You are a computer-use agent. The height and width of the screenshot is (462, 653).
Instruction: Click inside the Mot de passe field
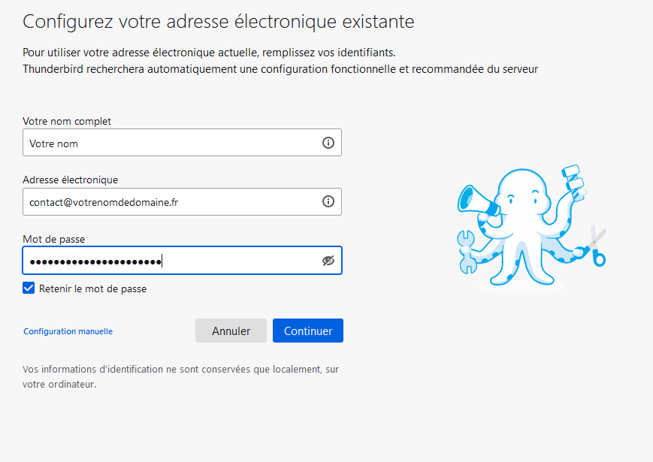click(182, 261)
